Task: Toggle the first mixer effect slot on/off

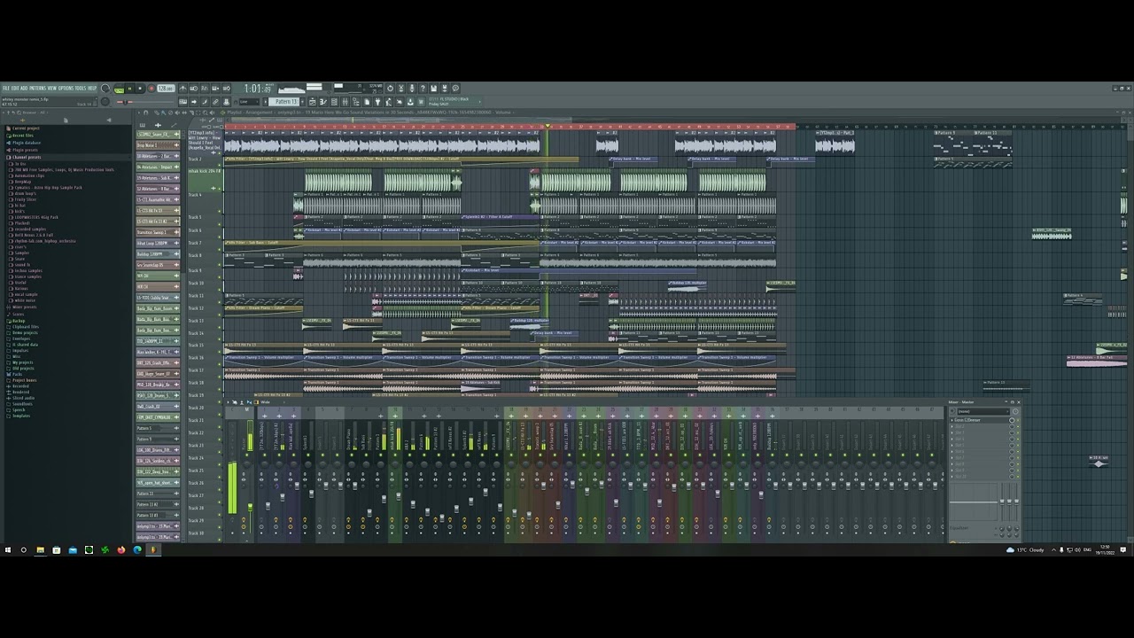Action: tap(1018, 420)
